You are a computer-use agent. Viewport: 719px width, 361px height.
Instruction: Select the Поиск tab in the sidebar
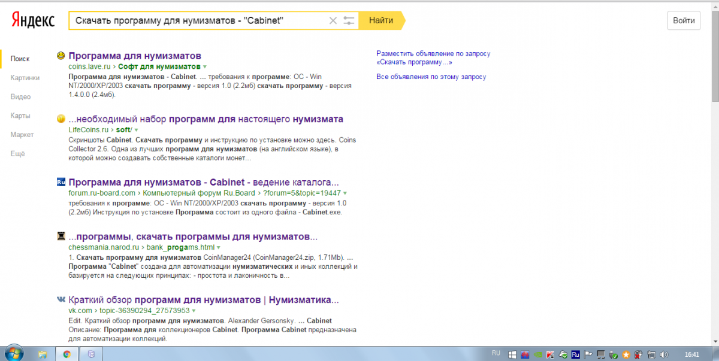click(x=20, y=59)
